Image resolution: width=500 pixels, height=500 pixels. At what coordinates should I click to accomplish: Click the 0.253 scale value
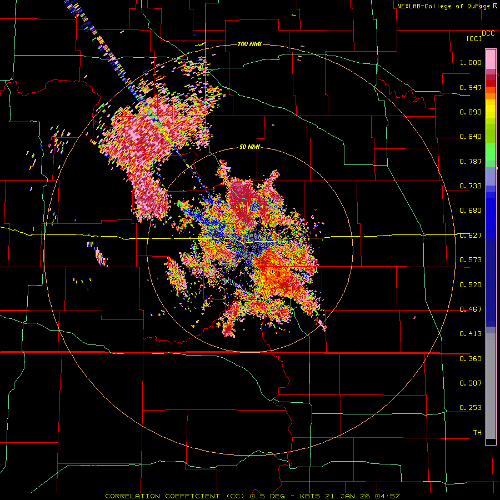(471, 408)
